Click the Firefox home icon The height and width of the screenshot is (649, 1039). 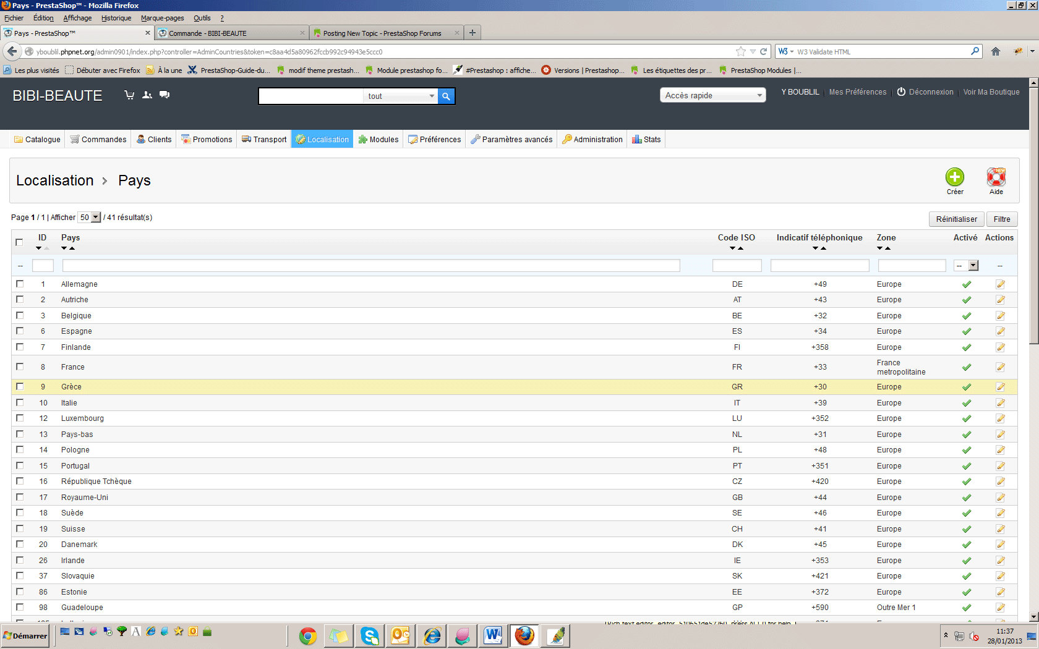tap(996, 51)
